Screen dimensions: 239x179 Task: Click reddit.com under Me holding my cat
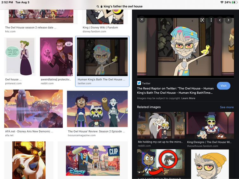(144, 146)
